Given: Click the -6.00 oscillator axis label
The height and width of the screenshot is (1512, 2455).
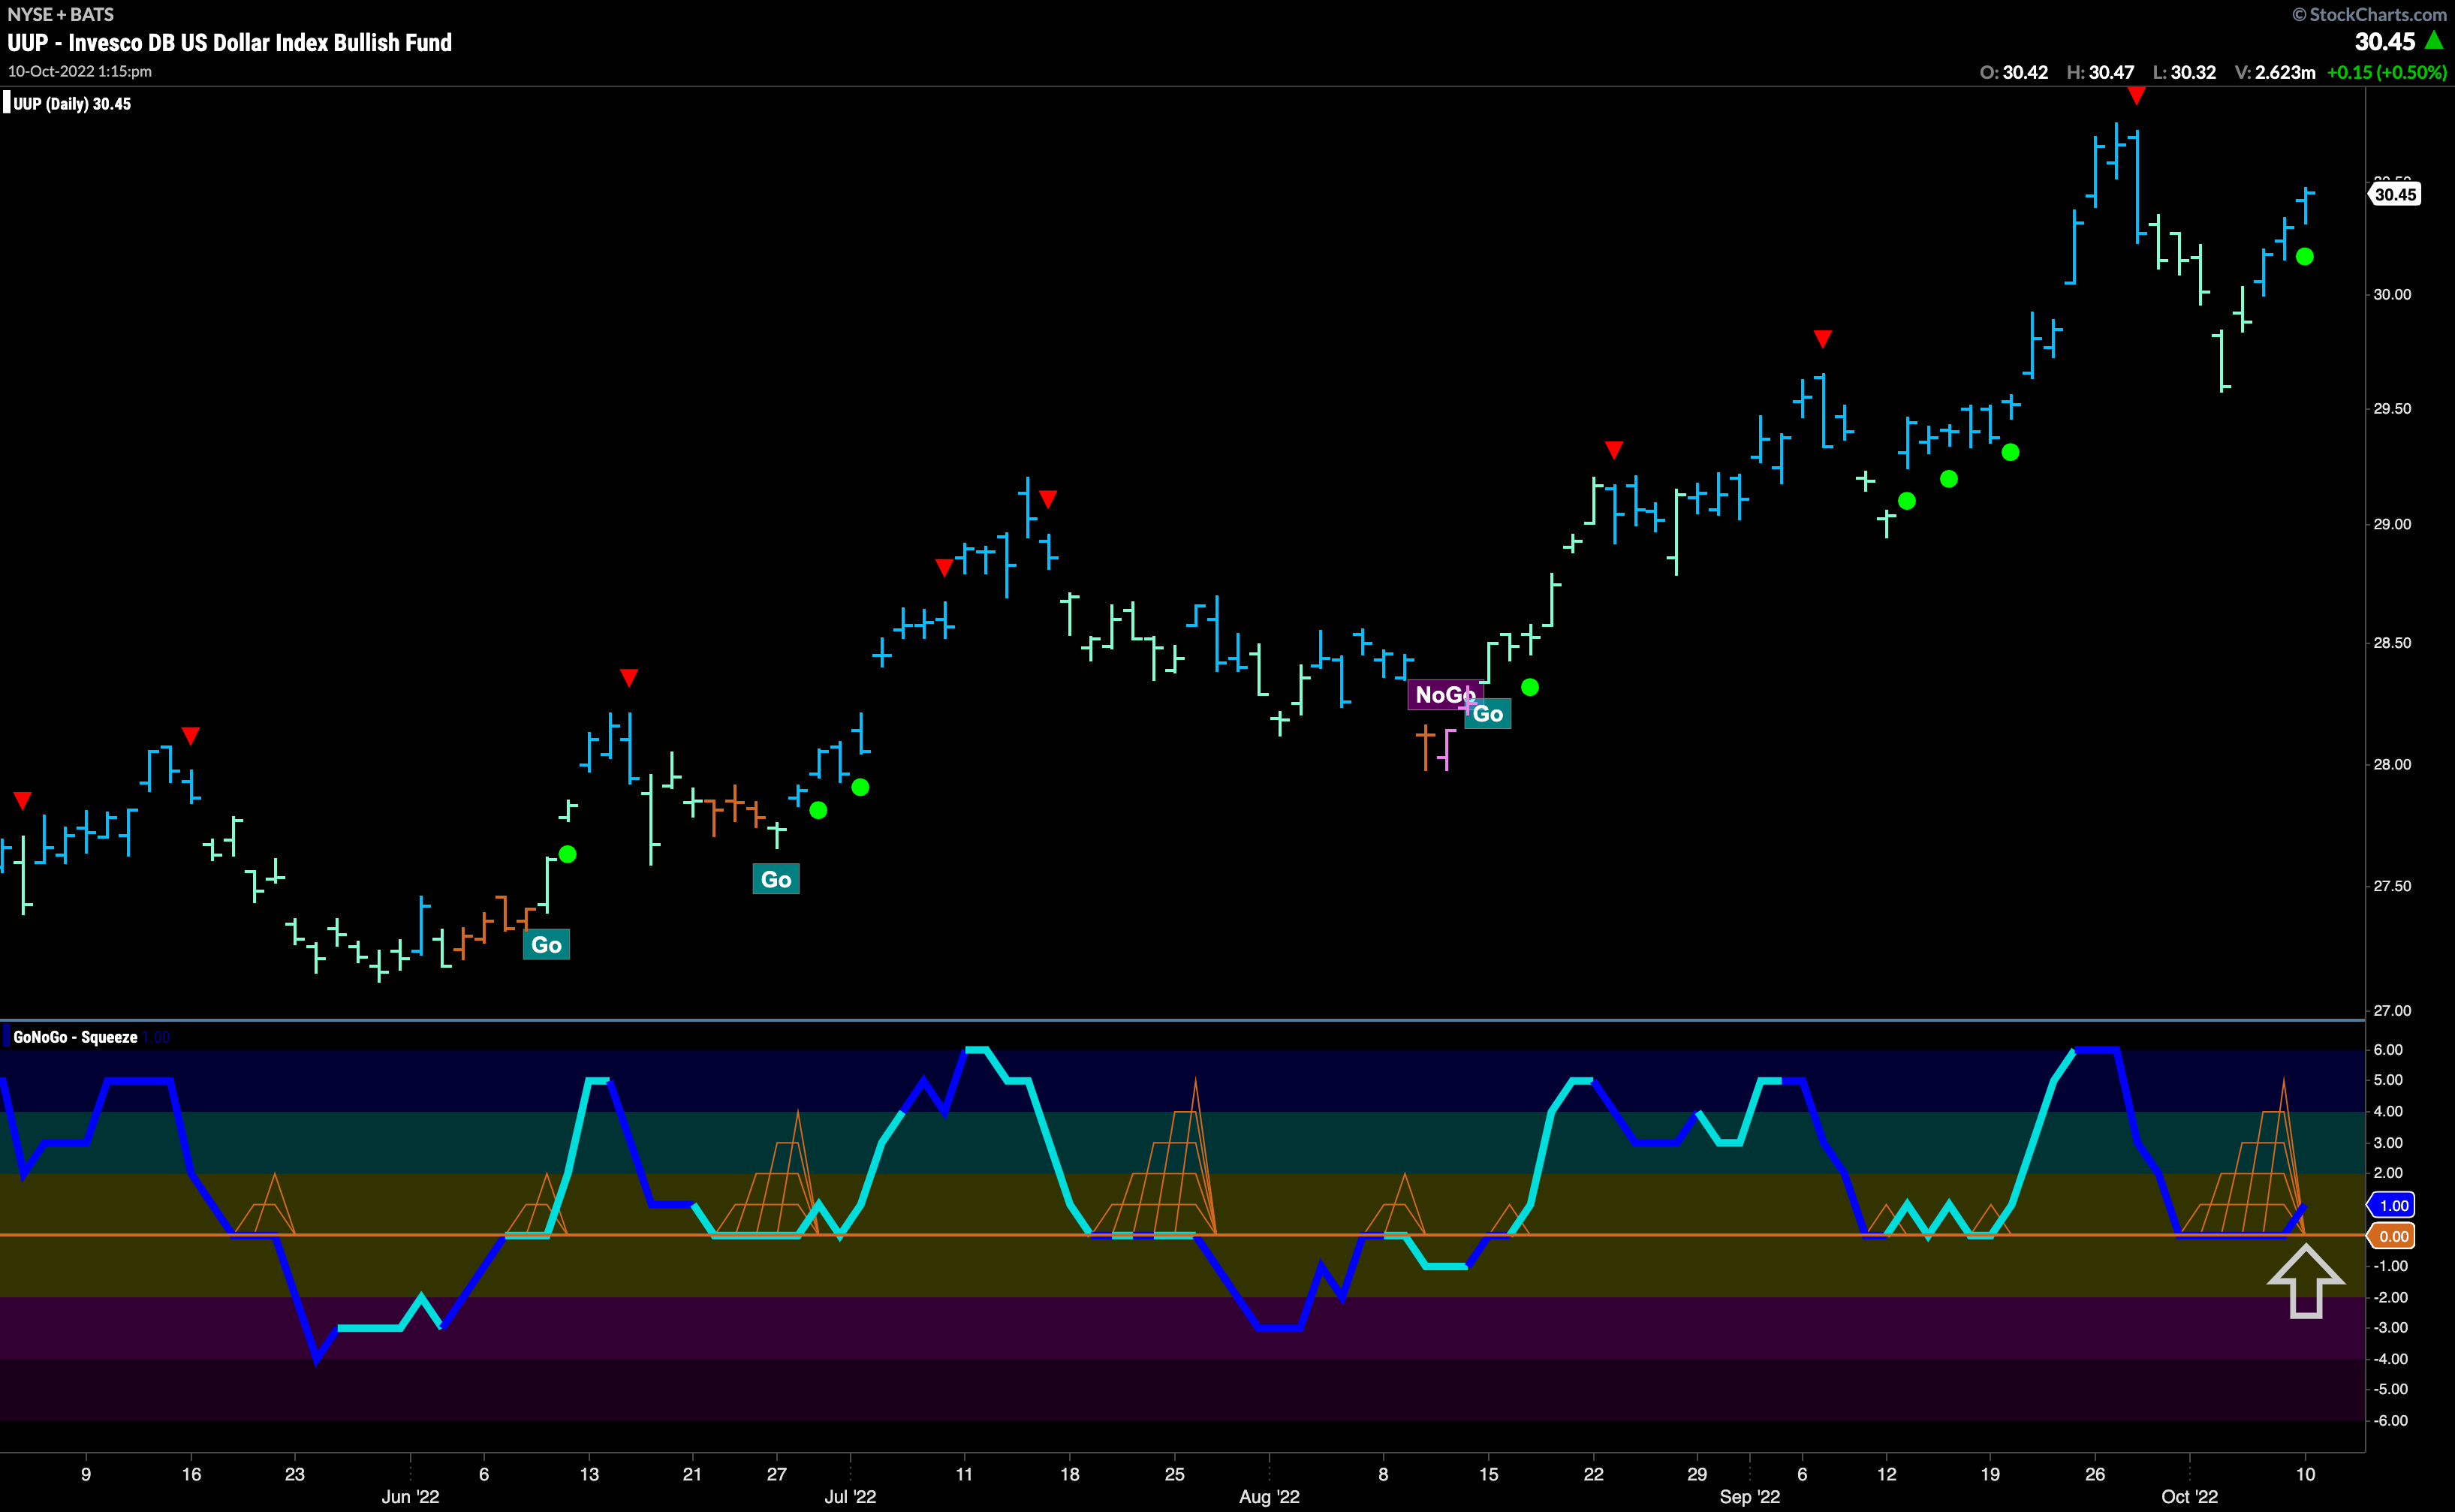Looking at the screenshot, I should (2390, 1421).
